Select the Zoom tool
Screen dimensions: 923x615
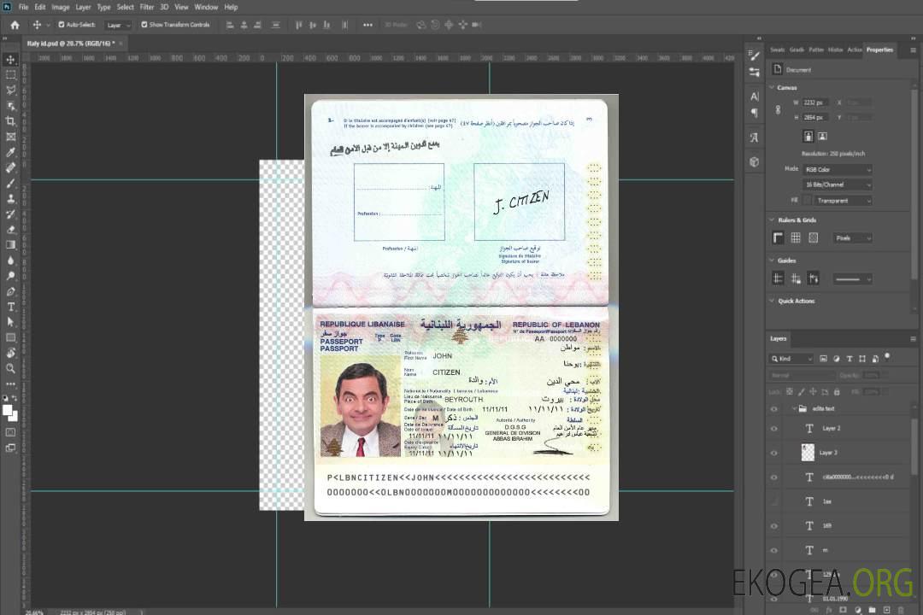pyautogui.click(x=10, y=368)
